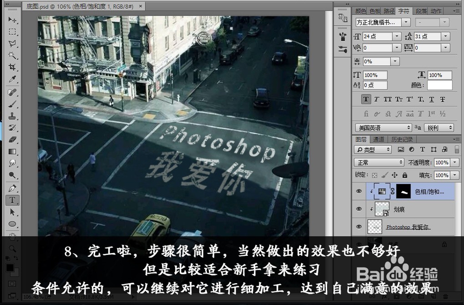The image size is (464, 305).
Task: Toggle All Caps text style
Action: tap(387, 99)
